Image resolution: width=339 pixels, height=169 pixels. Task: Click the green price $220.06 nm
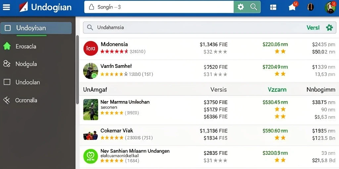275,45
